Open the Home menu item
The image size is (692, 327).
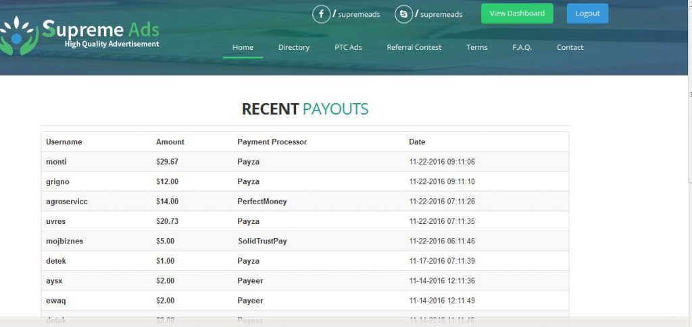pos(243,48)
